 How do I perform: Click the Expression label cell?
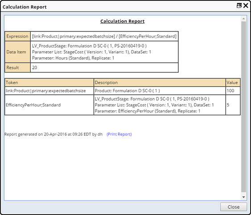click(17, 37)
